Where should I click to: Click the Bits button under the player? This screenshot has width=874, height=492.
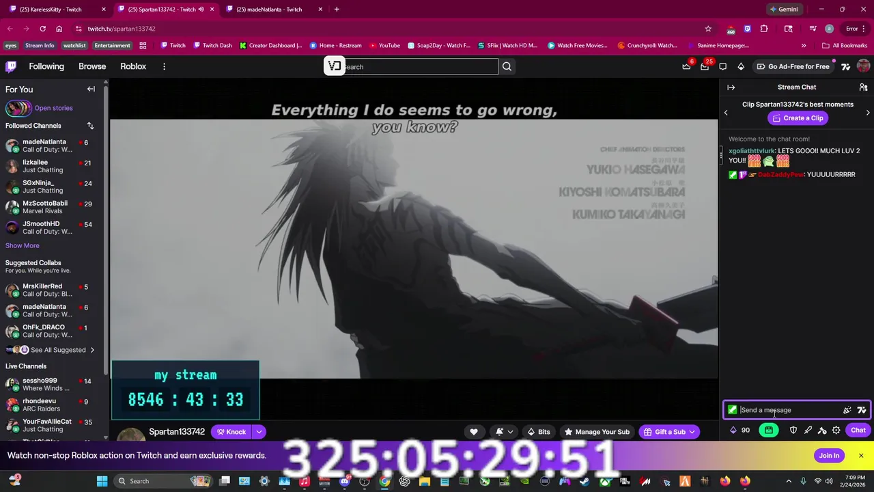539,432
